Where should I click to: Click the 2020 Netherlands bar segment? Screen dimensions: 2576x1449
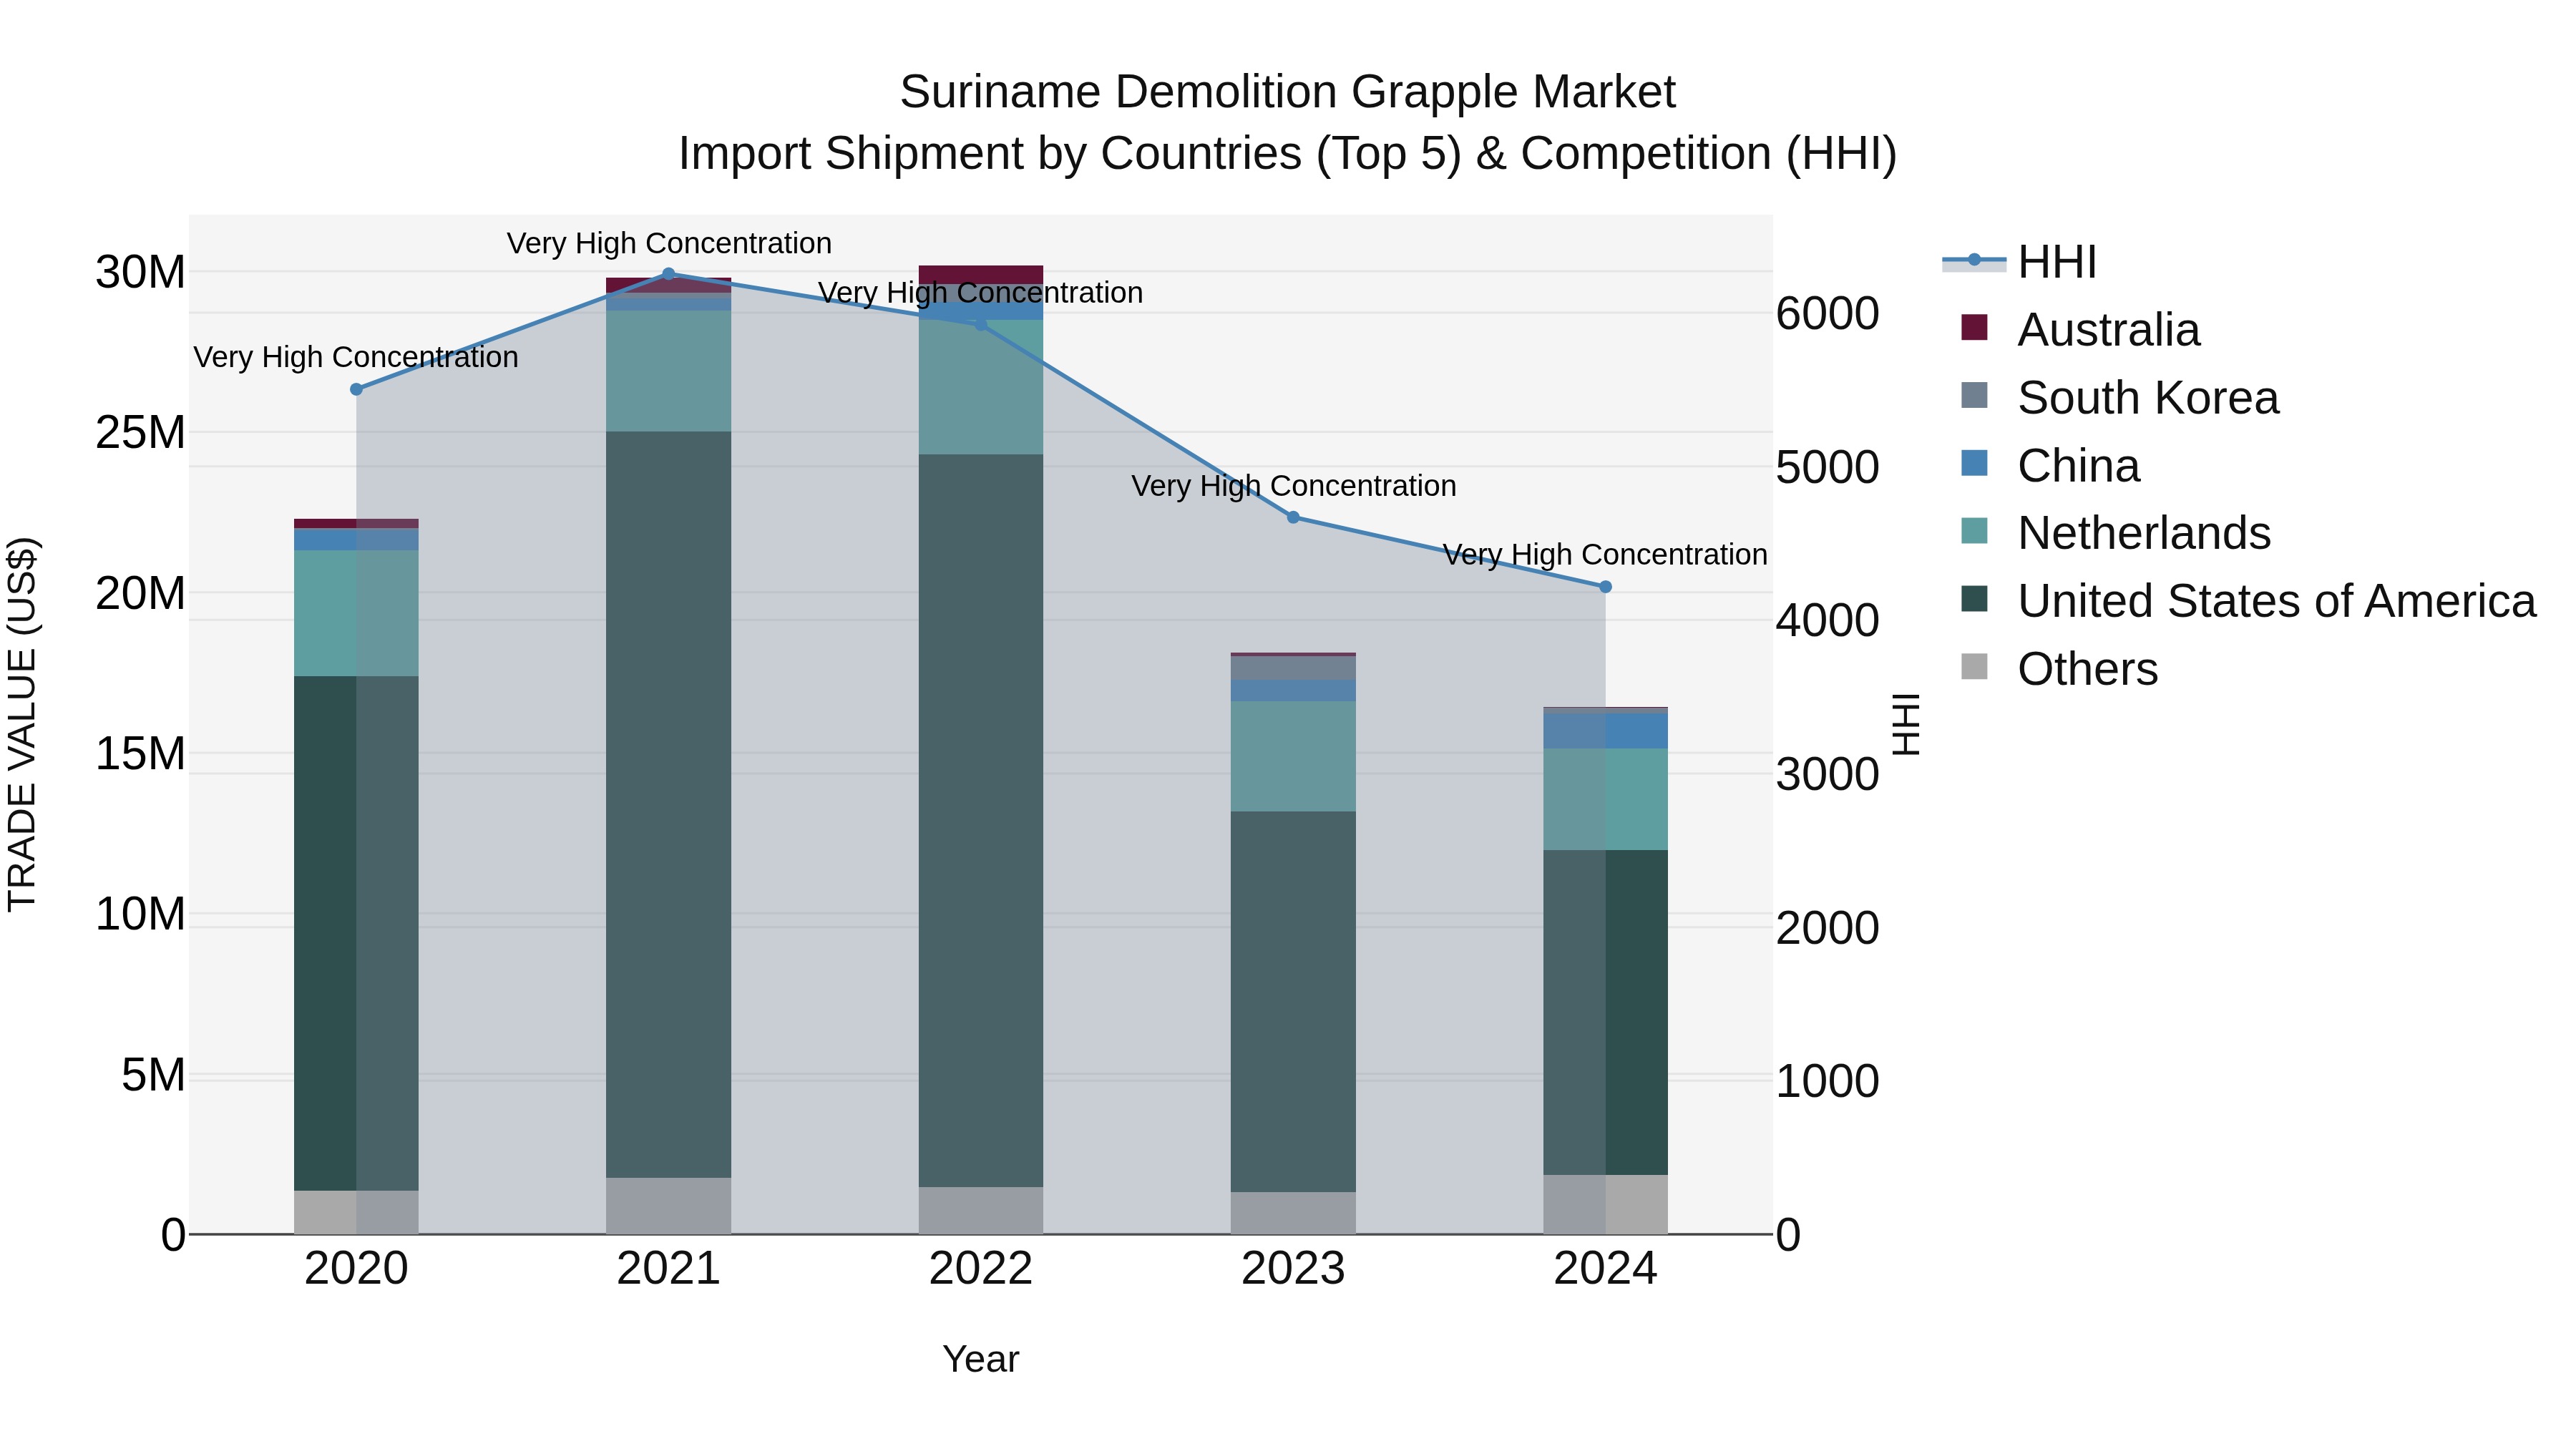coord(356,613)
